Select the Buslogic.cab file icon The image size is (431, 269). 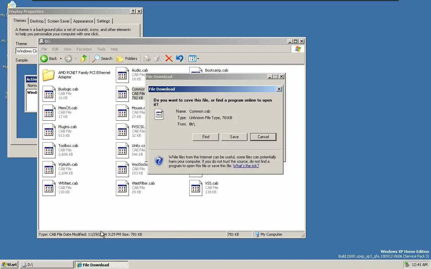[49, 94]
